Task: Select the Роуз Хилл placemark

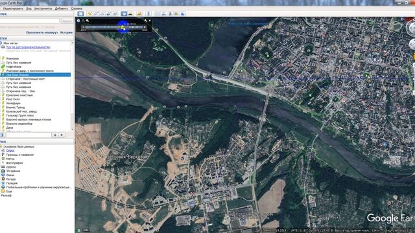Action: pos(13,99)
